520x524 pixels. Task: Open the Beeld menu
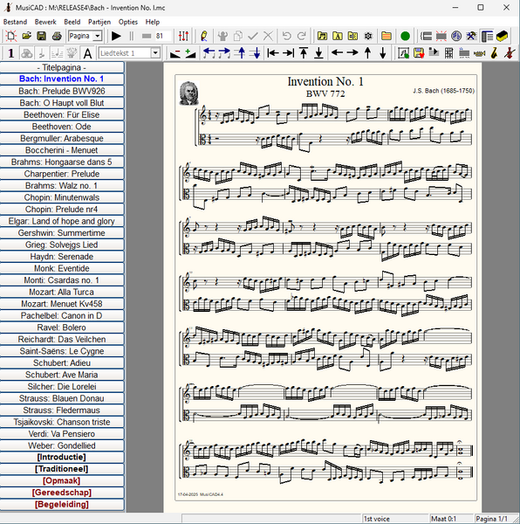(72, 22)
